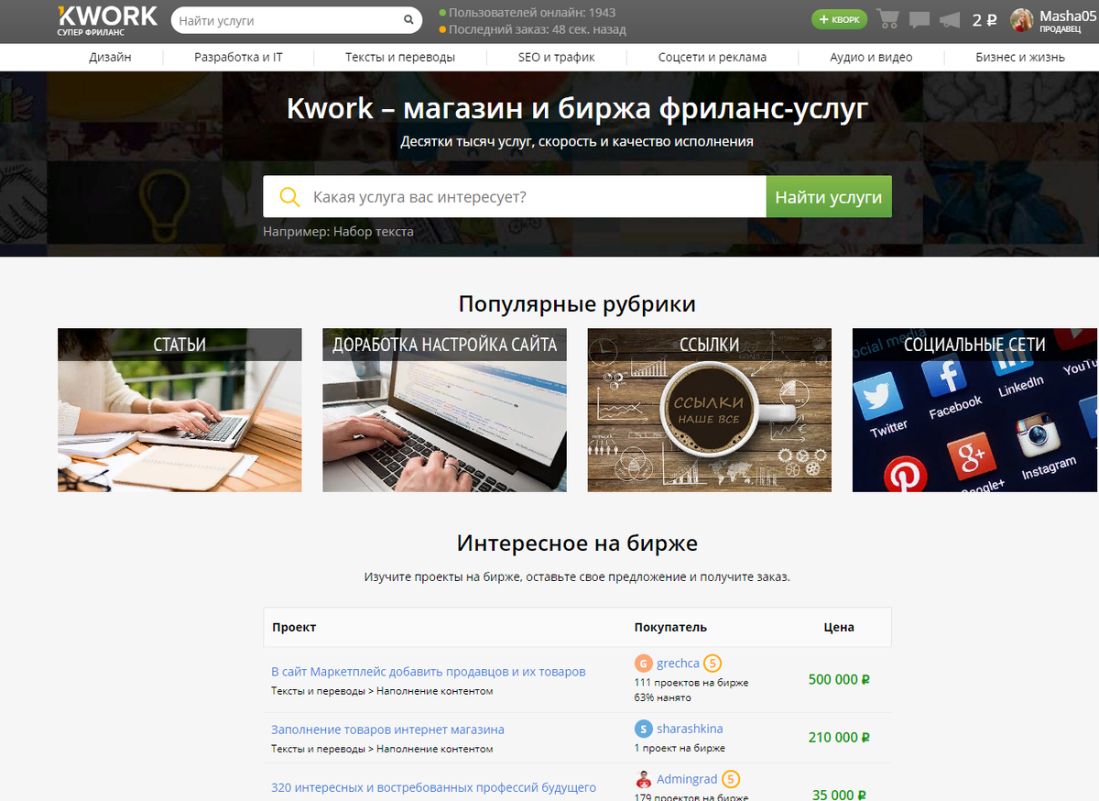Open the СТАТЬИ category thumbnail
The image size is (1099, 801).
click(180, 410)
